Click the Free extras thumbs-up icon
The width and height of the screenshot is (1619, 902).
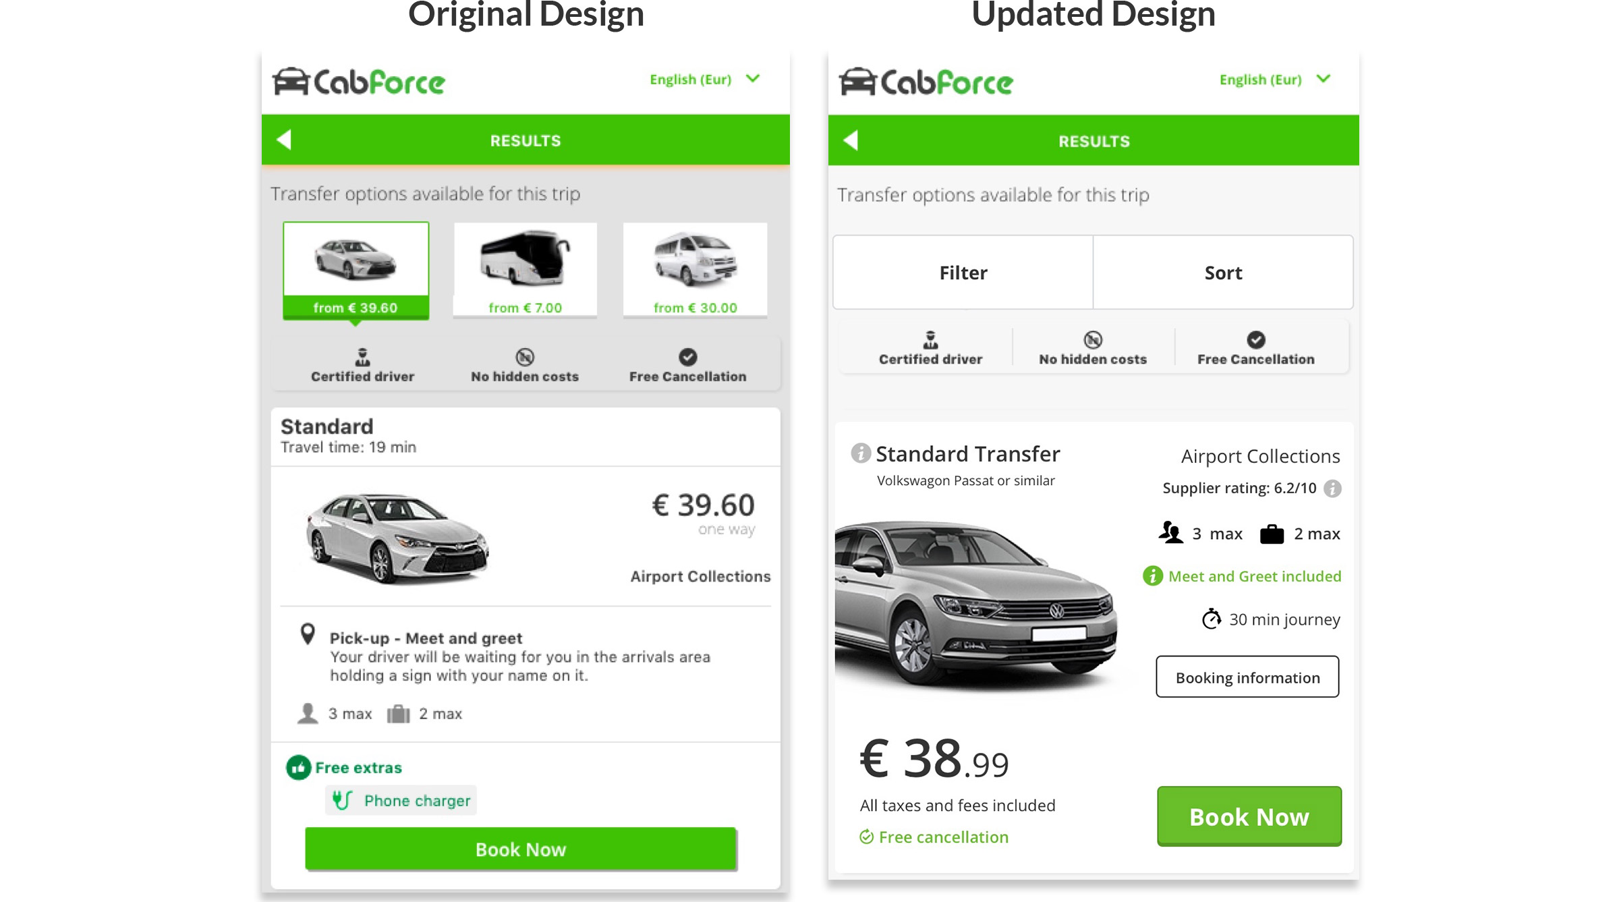tap(298, 768)
